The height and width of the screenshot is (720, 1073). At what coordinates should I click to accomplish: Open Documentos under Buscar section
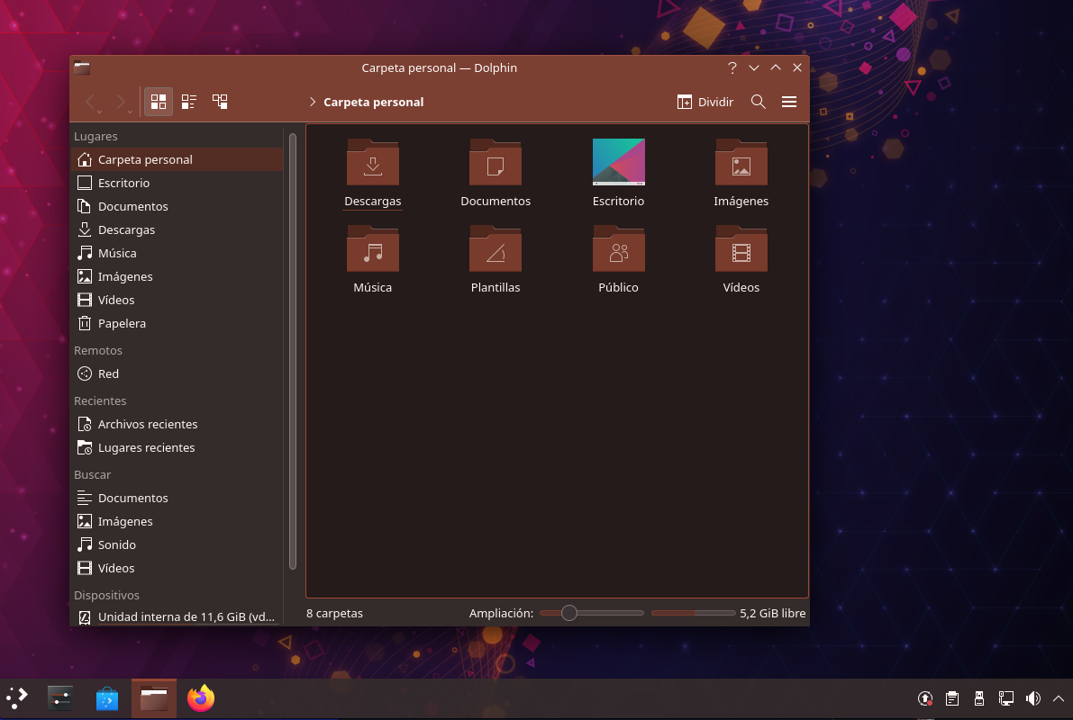(132, 498)
